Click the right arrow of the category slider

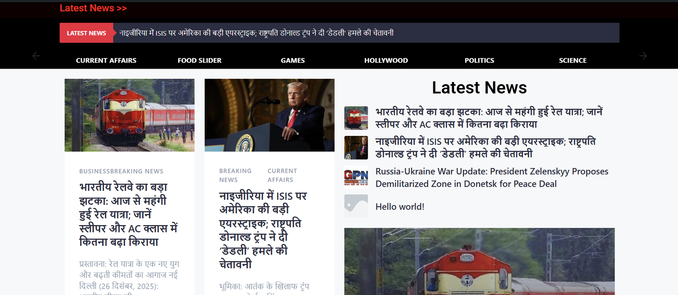tap(643, 56)
